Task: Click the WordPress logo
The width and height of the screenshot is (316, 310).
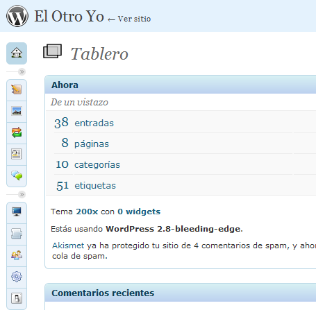Action: pos(17,16)
